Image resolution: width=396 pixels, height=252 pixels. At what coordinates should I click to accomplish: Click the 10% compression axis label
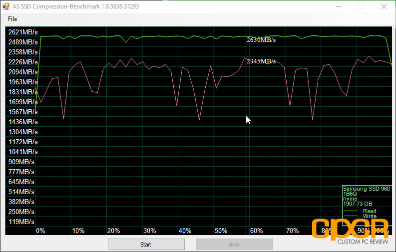pos(78,231)
